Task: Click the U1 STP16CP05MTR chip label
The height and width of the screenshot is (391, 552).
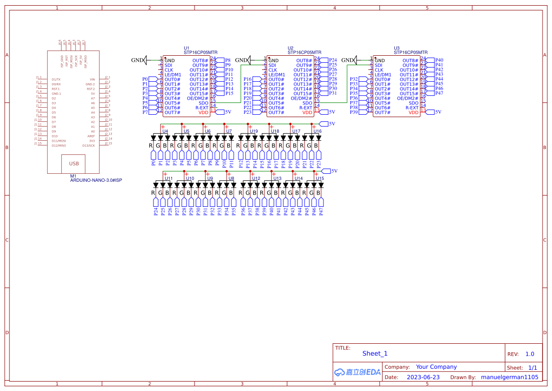Action: [200, 52]
